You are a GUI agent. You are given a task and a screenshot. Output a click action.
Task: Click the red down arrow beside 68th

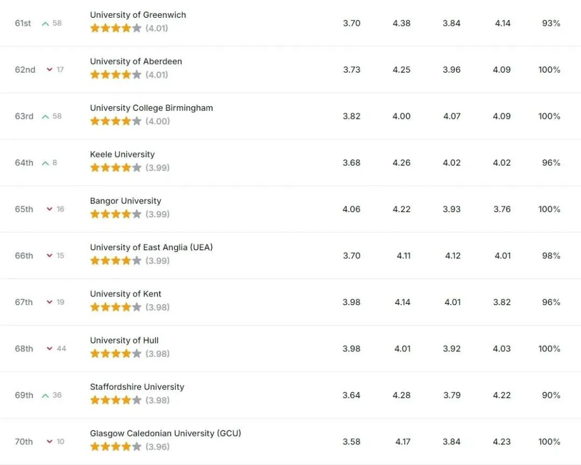49,349
